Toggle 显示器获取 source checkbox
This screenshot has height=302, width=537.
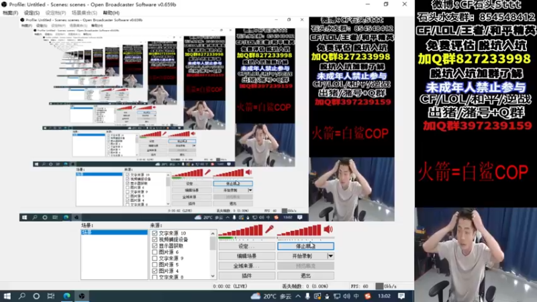click(x=154, y=246)
